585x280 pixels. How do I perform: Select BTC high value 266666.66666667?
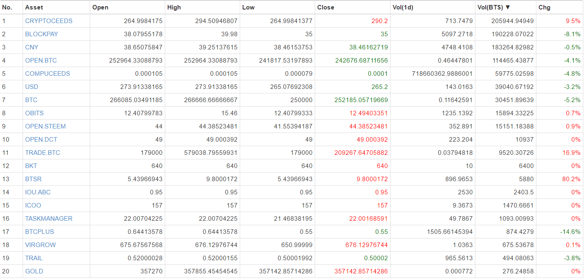click(x=211, y=100)
